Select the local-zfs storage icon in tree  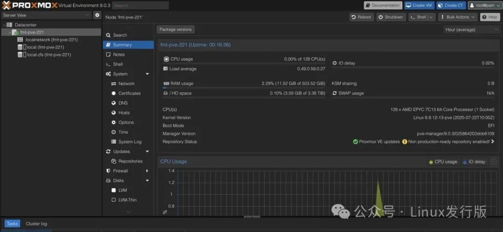(x=21, y=55)
